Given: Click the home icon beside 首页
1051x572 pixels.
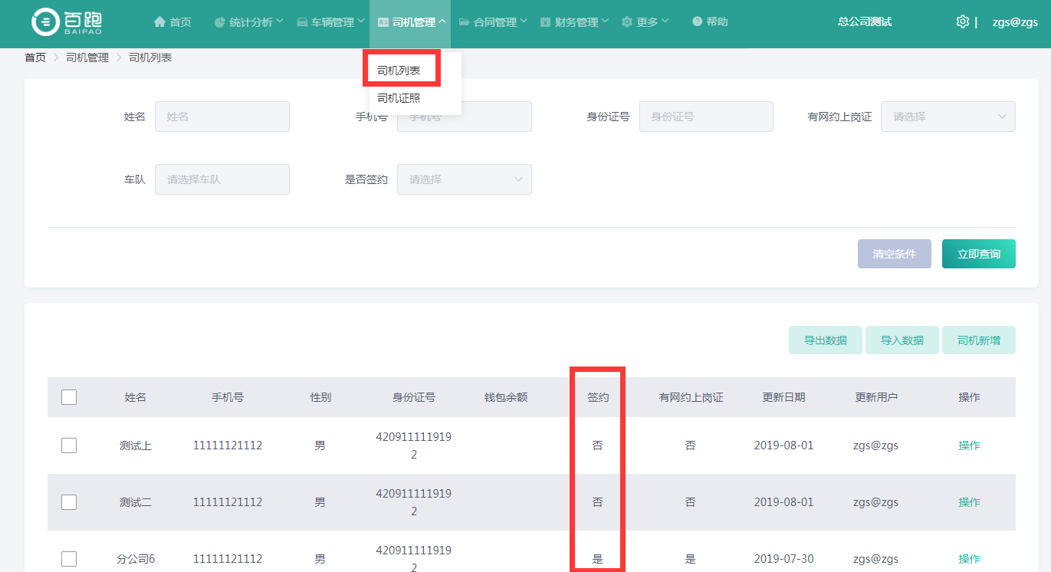Looking at the screenshot, I should [x=159, y=22].
